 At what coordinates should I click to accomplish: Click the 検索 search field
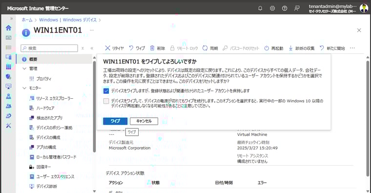point(49,48)
